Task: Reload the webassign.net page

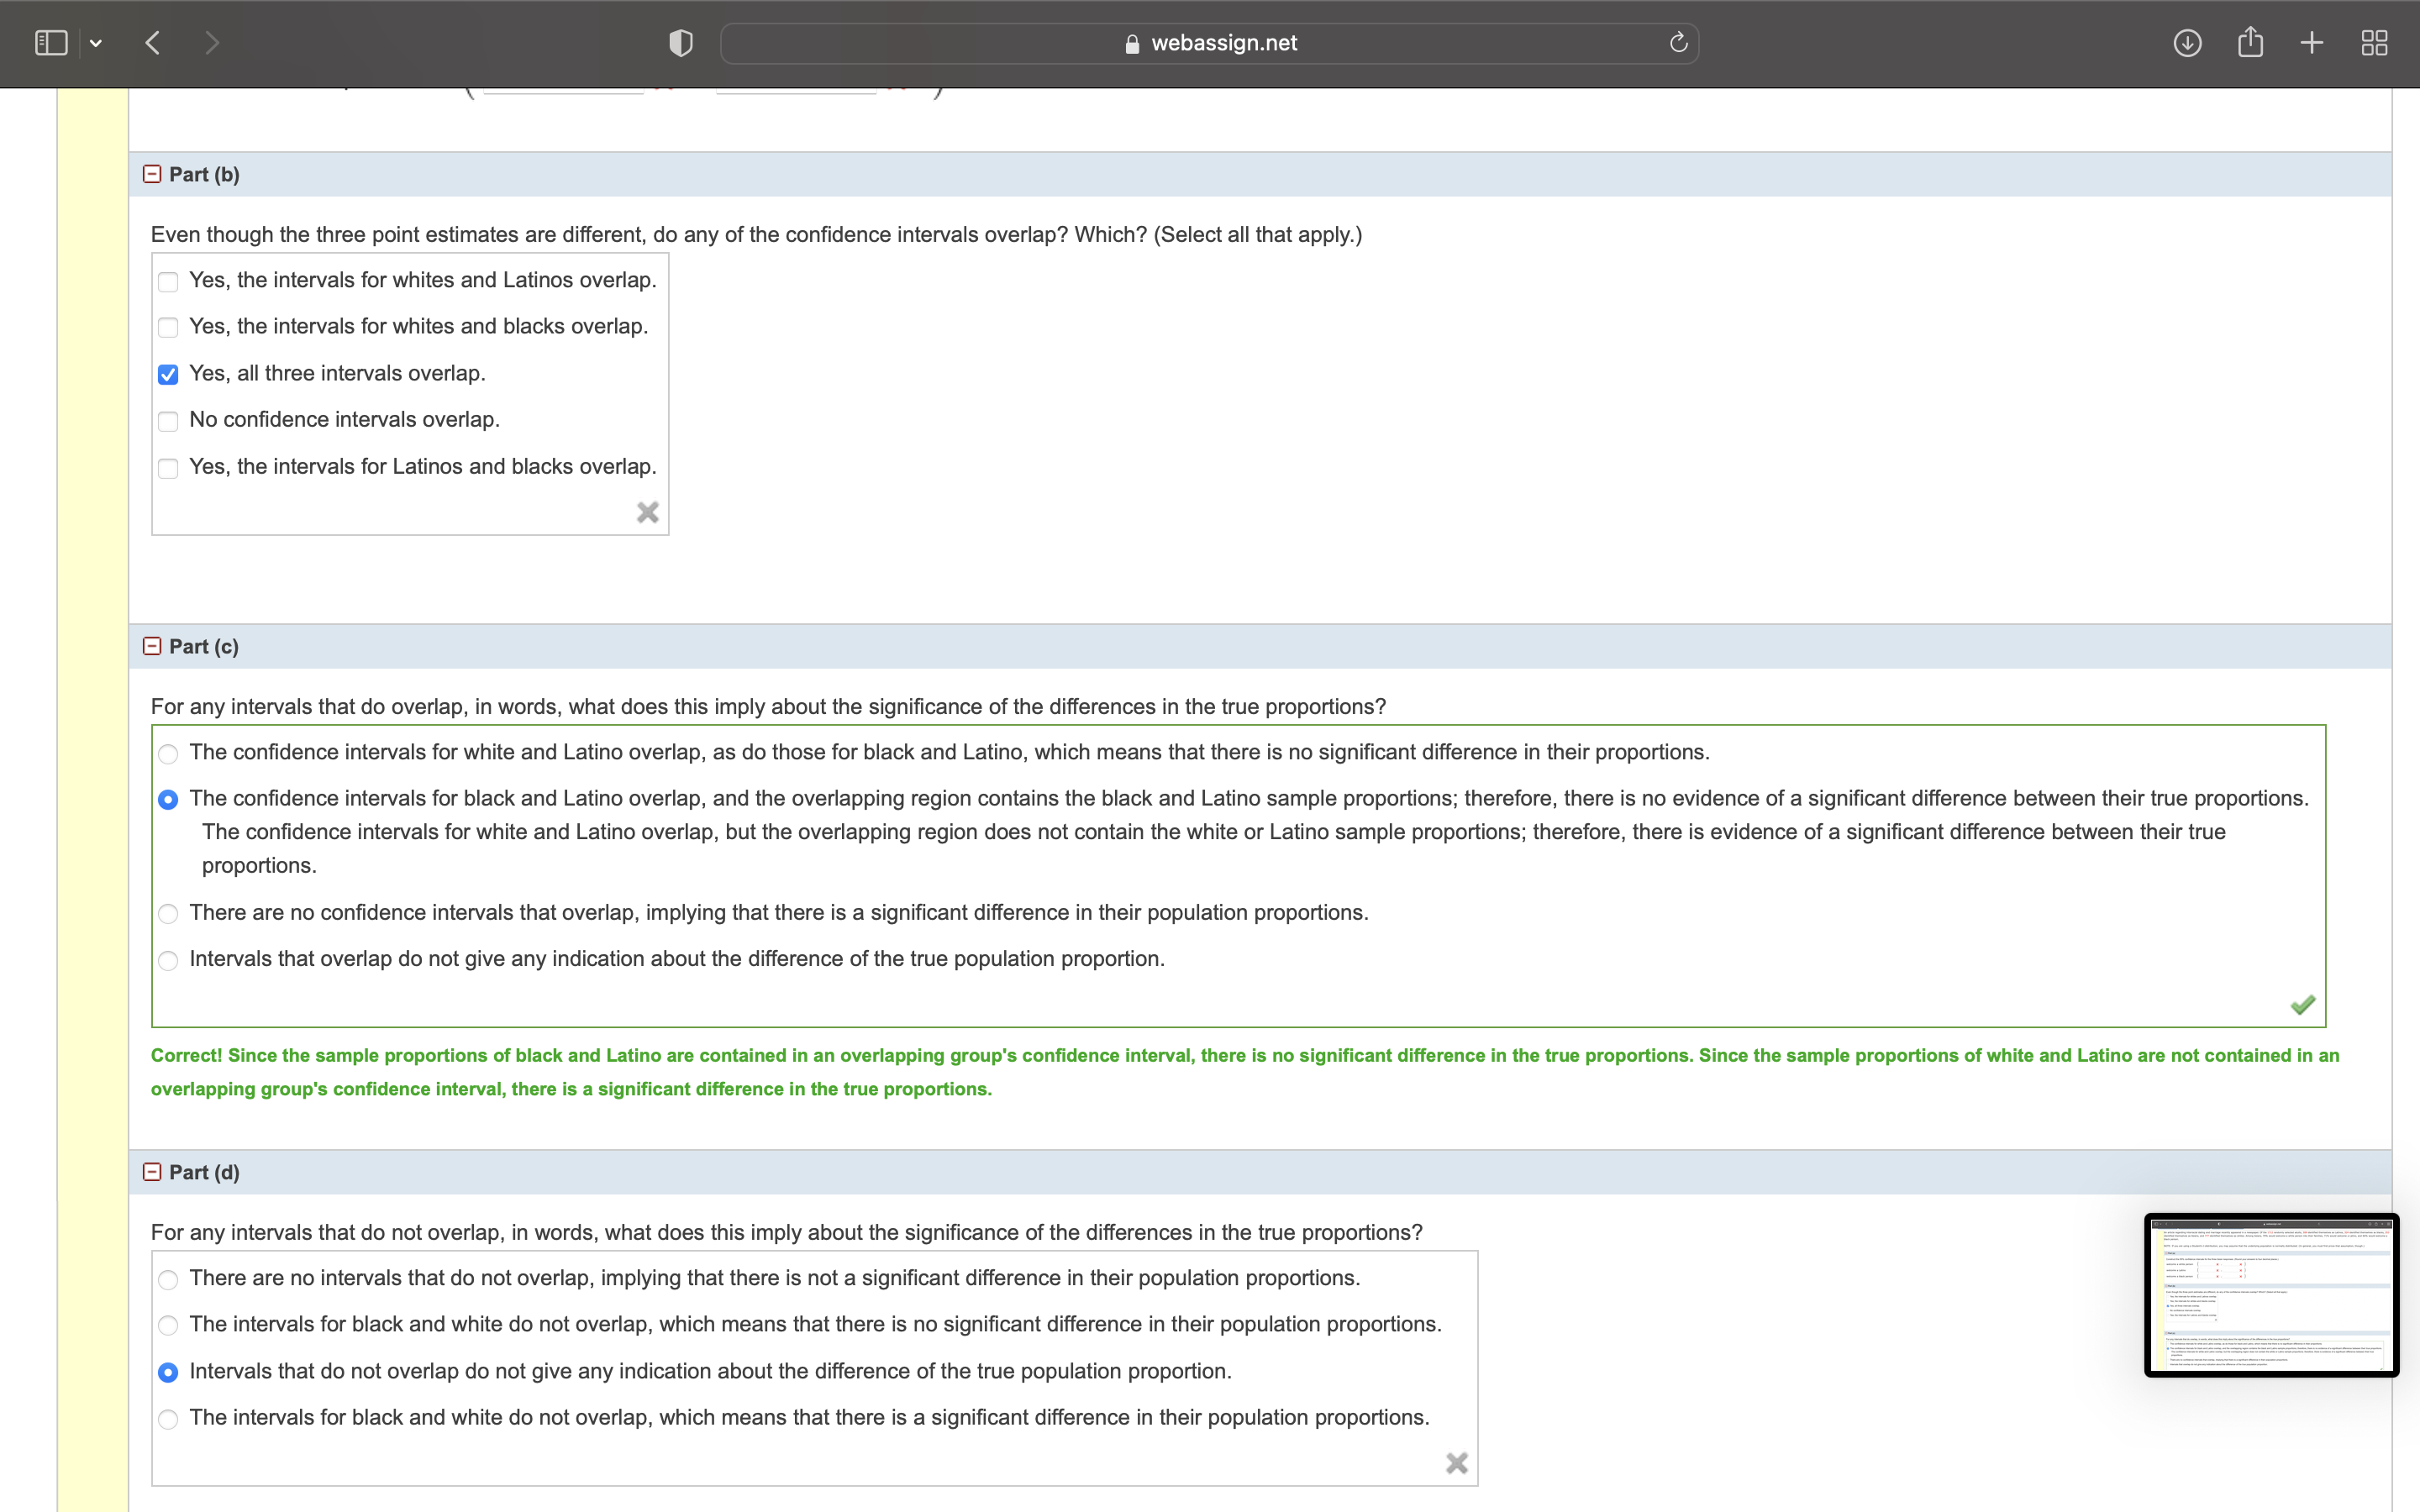Action: 1676,42
